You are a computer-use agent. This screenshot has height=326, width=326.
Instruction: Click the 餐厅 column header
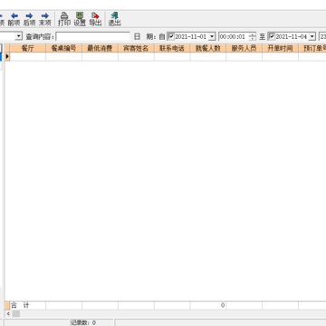[28, 48]
